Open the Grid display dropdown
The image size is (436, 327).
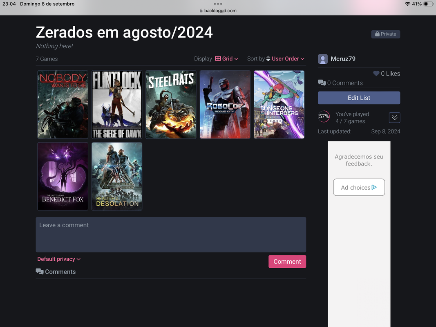[227, 59]
